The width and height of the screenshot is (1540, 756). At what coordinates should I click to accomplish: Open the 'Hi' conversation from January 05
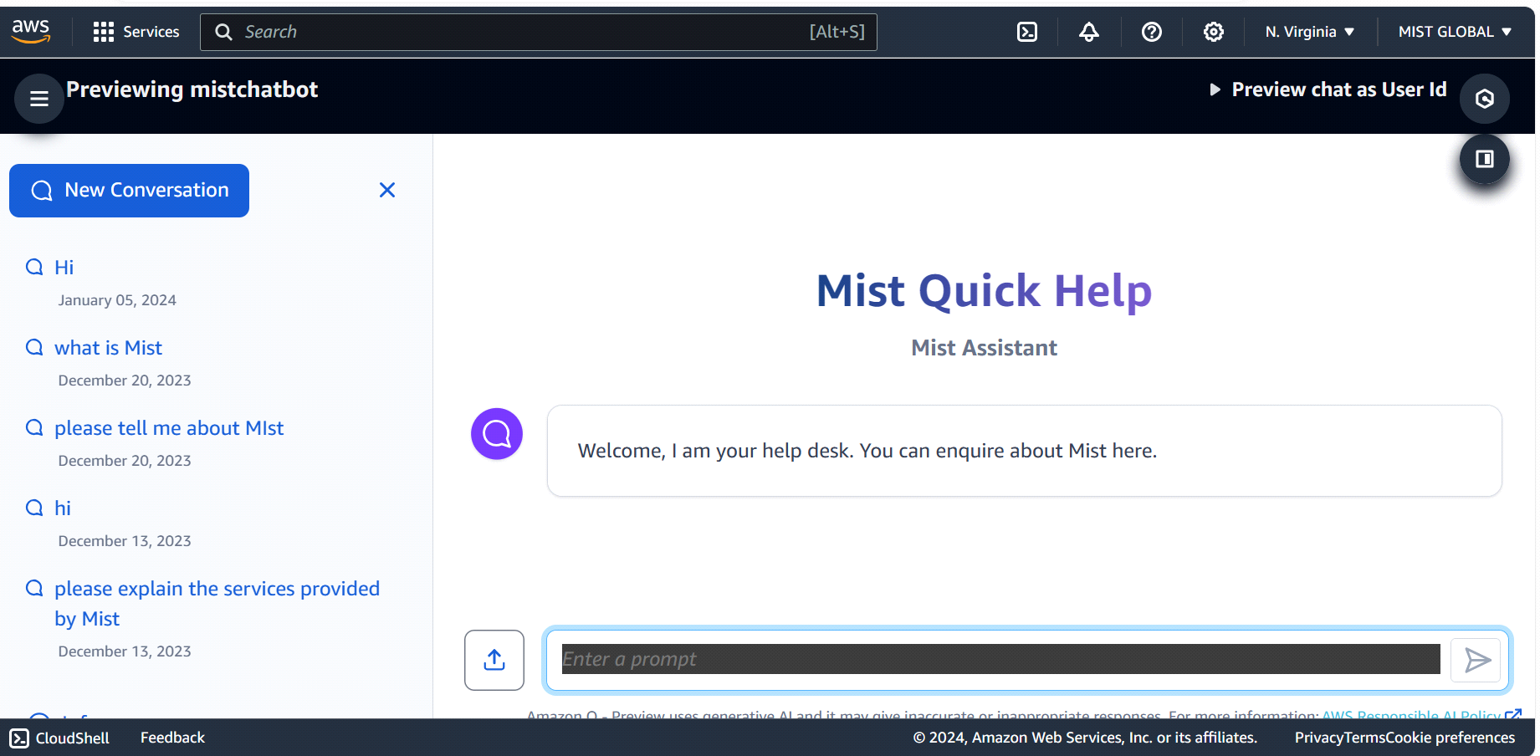(x=64, y=268)
